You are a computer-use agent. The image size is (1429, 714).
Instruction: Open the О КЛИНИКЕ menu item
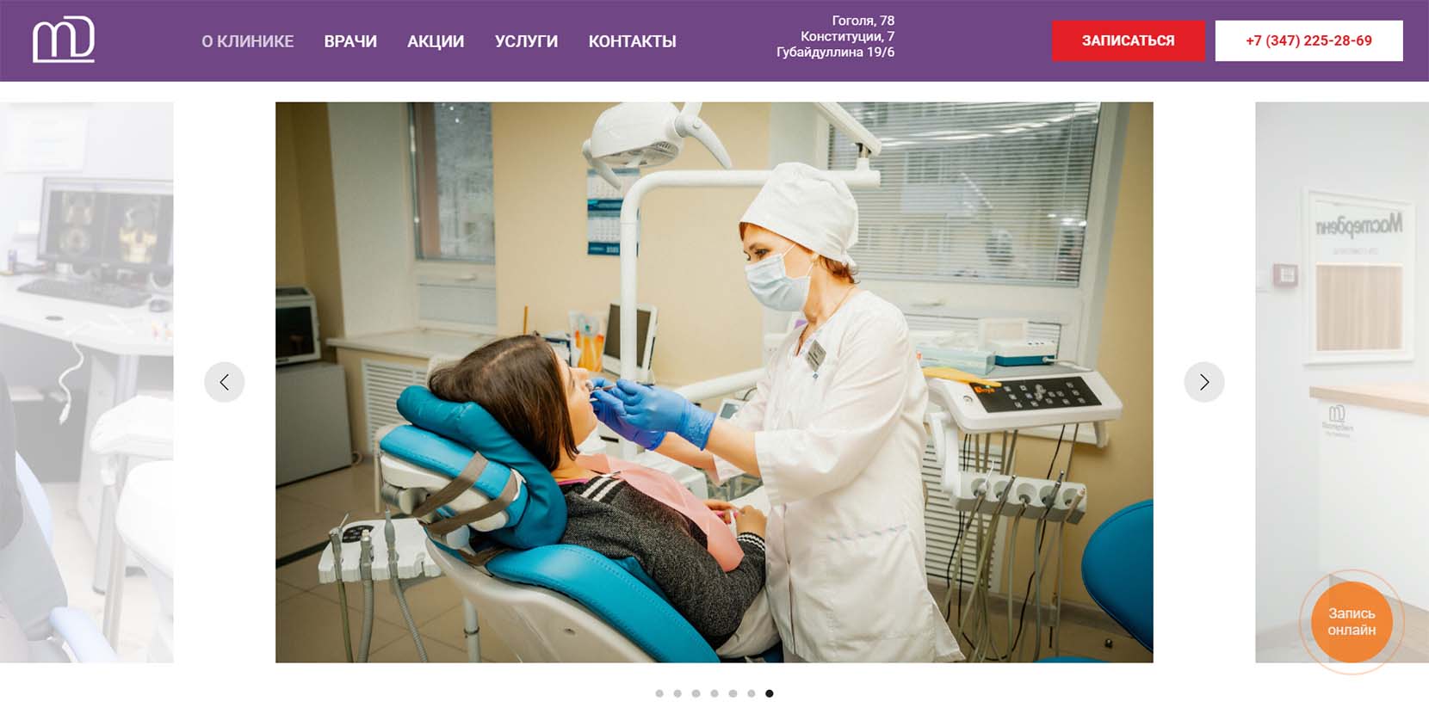(248, 41)
